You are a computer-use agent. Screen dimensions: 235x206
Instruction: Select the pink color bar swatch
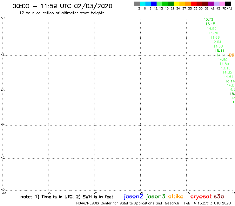222,4
